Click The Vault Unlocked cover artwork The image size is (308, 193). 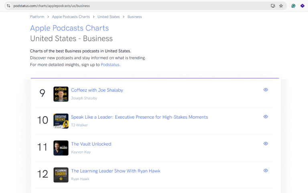pos(61,148)
